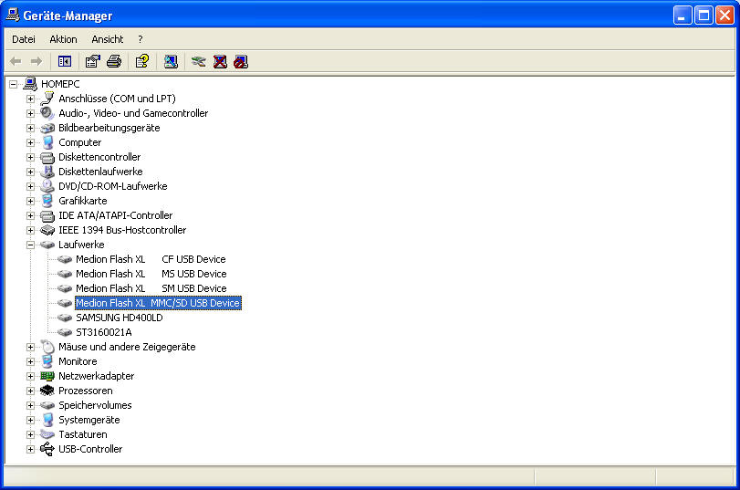
Task: Expand the Monitore node
Action: tap(31, 362)
